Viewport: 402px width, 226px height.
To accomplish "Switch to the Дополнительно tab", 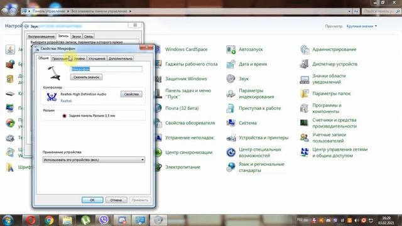I will (x=120, y=58).
